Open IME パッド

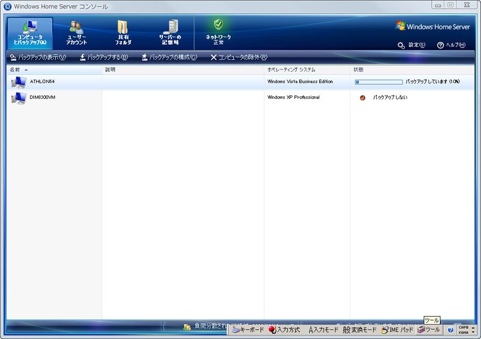397,330
